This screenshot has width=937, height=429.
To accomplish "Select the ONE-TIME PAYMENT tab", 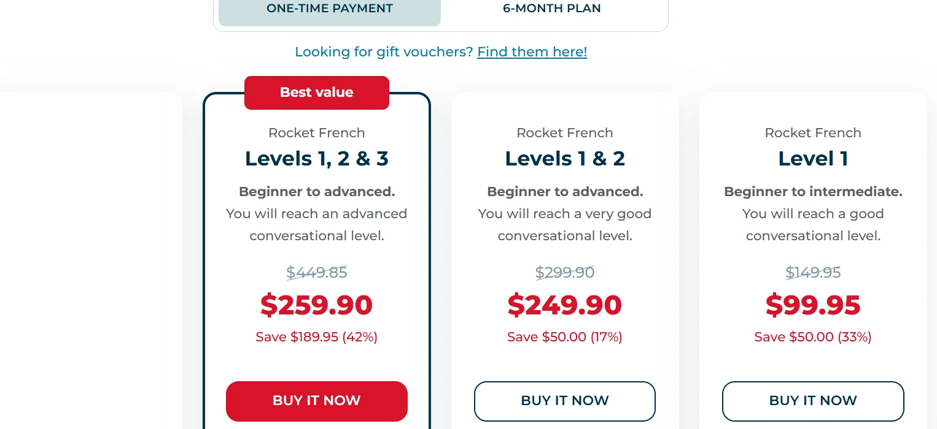I will pyautogui.click(x=330, y=9).
